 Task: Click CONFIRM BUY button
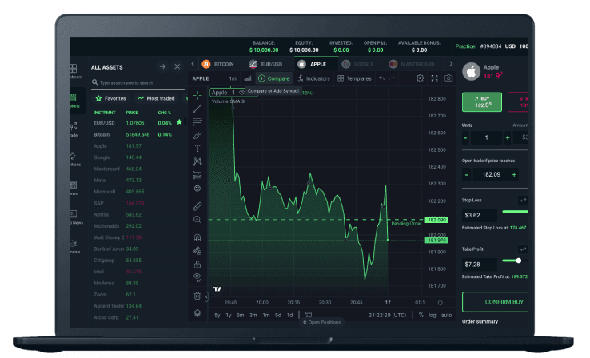pyautogui.click(x=495, y=302)
